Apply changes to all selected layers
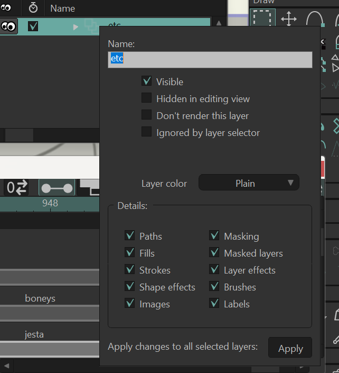 click(290, 348)
